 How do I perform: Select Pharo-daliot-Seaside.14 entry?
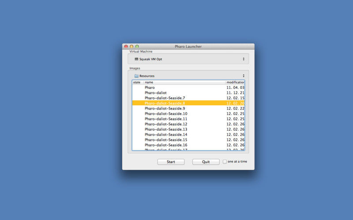coord(188,135)
